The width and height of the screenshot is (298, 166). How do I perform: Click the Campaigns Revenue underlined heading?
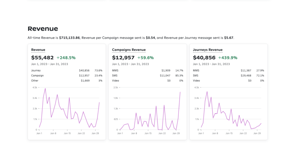pyautogui.click(x=129, y=50)
